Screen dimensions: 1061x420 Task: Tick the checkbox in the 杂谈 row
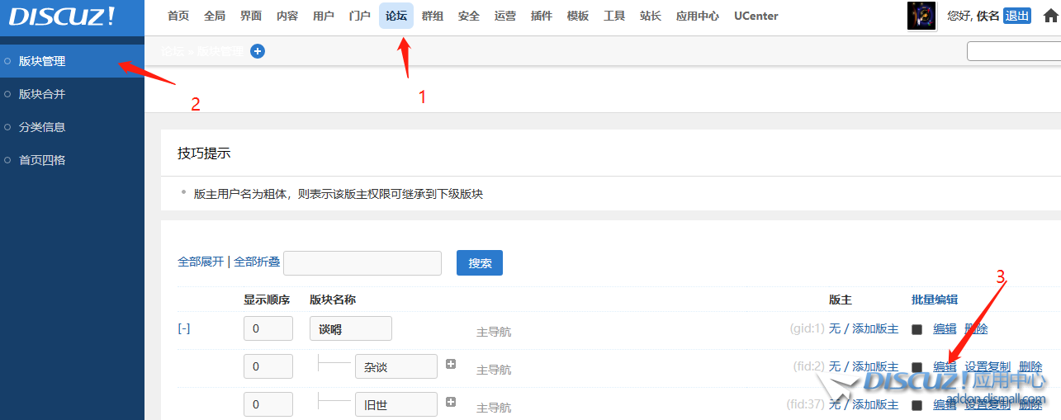coord(917,367)
